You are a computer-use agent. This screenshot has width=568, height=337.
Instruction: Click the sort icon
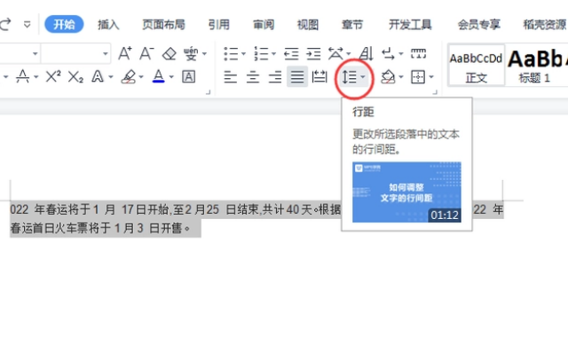click(x=366, y=53)
